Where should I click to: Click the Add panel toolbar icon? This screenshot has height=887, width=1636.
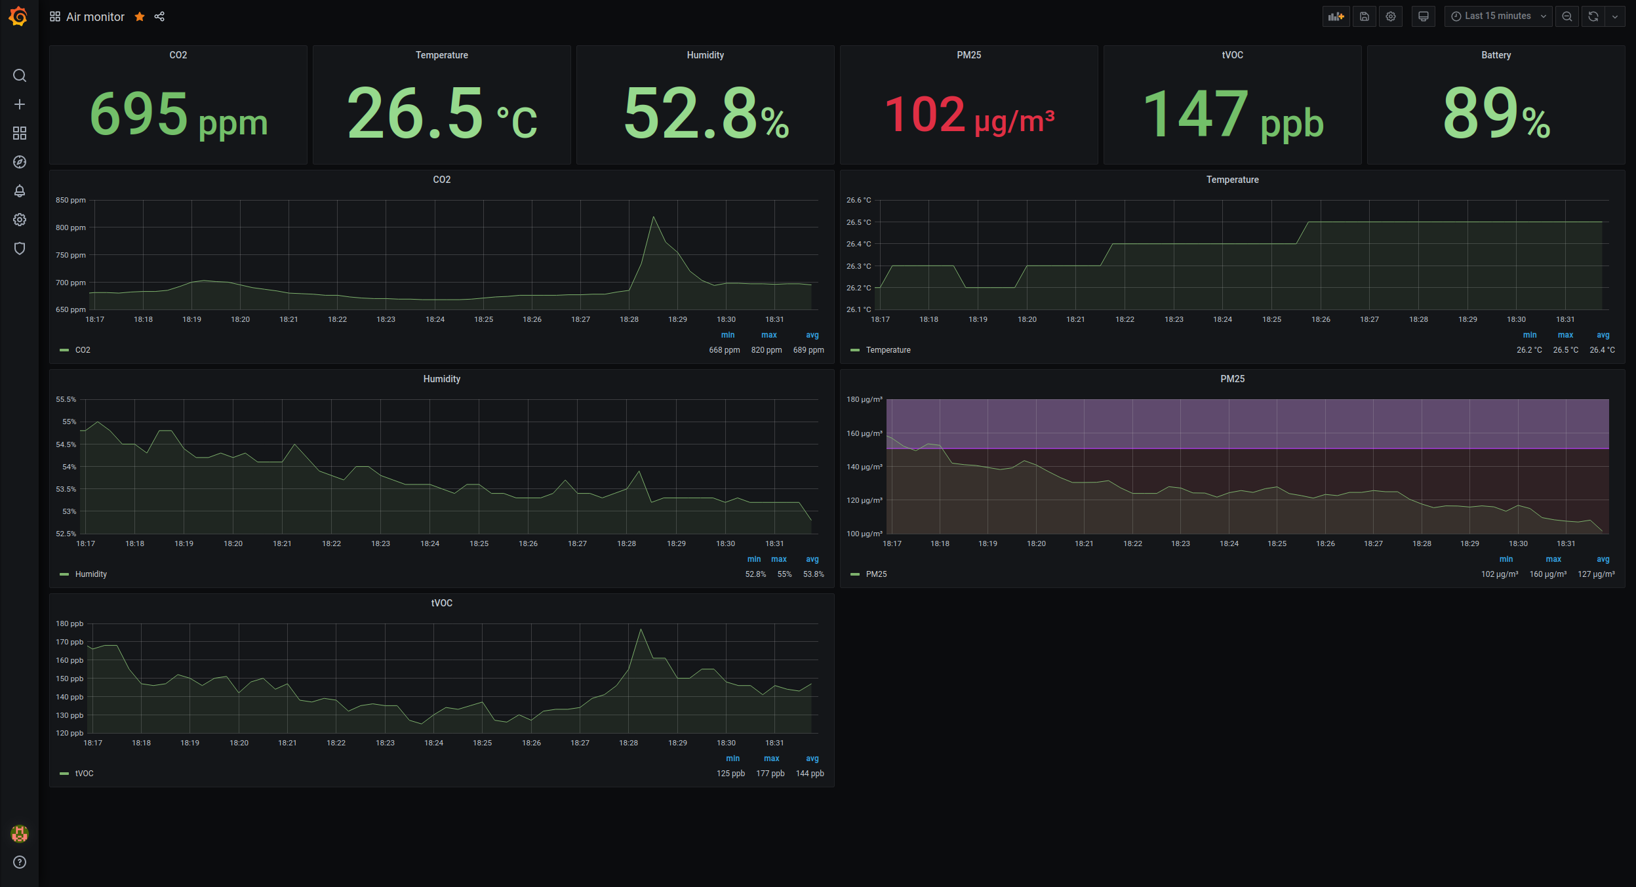[x=1336, y=16]
